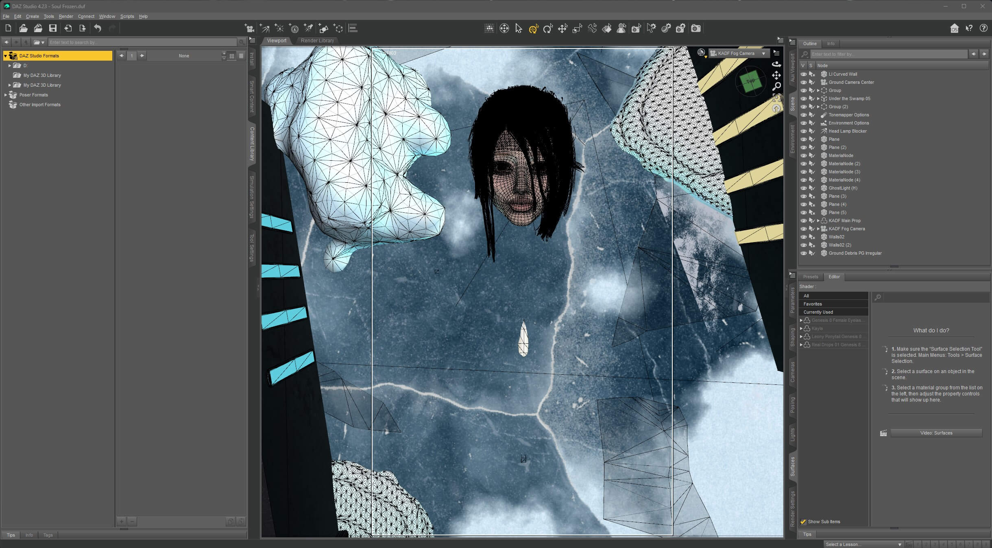992x548 pixels.
Task: Expand the KADF Main Prop node
Action: (x=818, y=221)
